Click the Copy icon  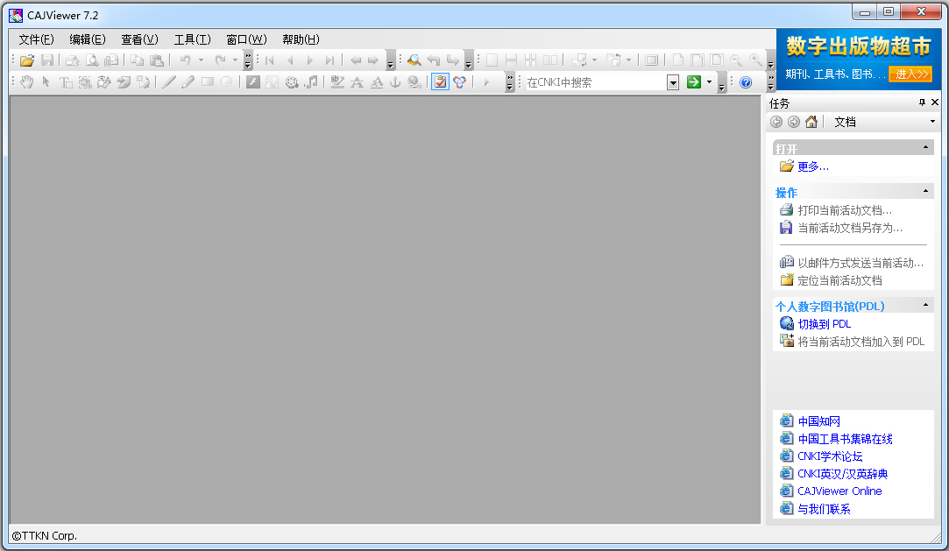tap(138, 60)
